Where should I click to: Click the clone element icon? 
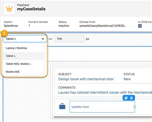(x=126, y=98)
